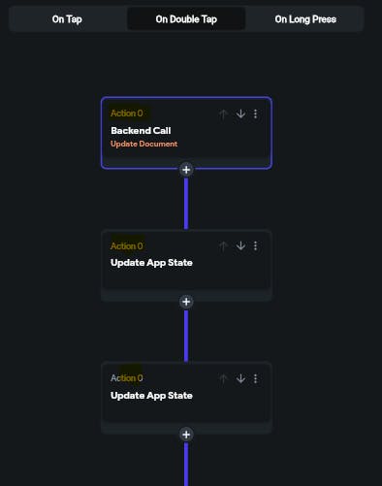The image size is (382, 486).
Task: Move Backend Call action down with arrow
Action: [x=240, y=113]
